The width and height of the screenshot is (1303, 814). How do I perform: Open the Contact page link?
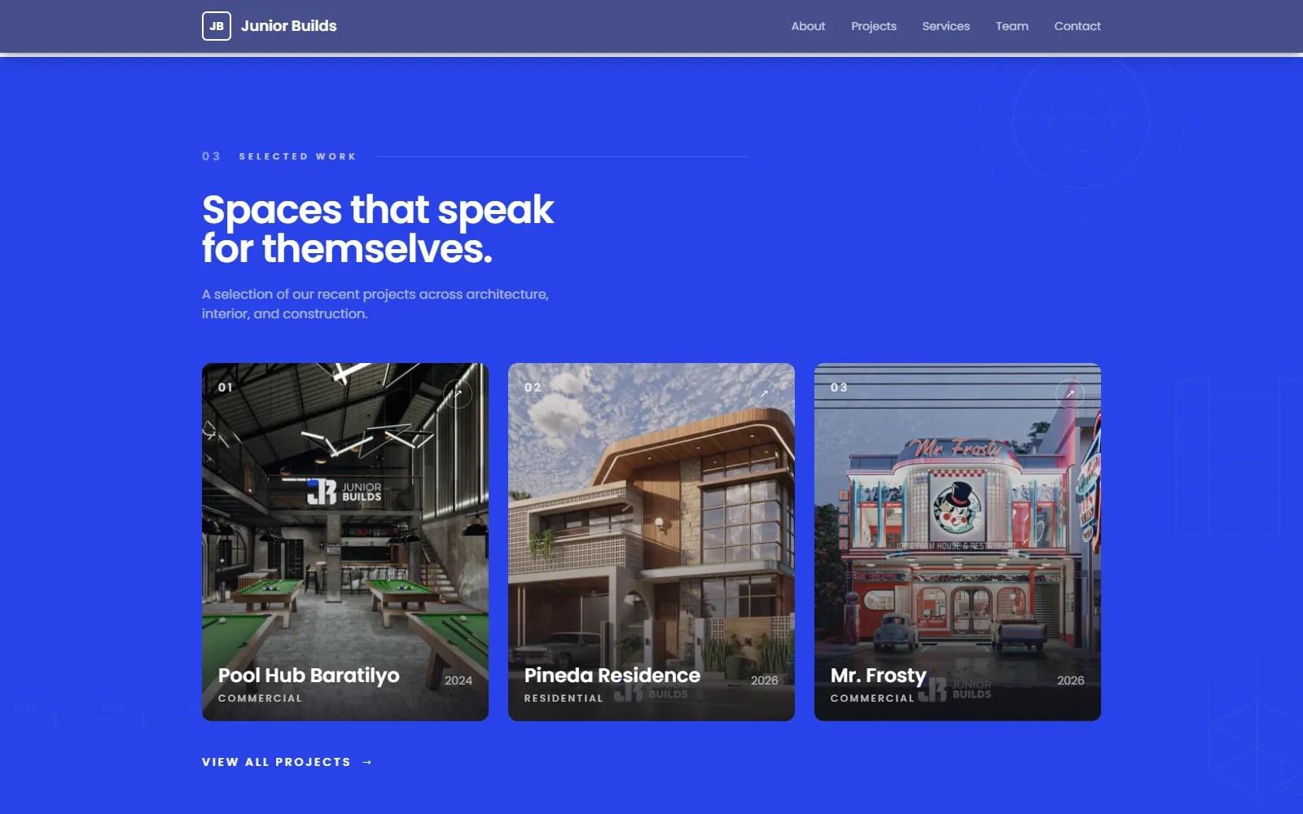tap(1077, 26)
